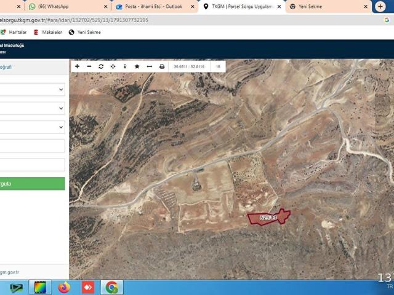Open the third dropdown in query panel
The image size is (394, 295).
click(x=32, y=127)
